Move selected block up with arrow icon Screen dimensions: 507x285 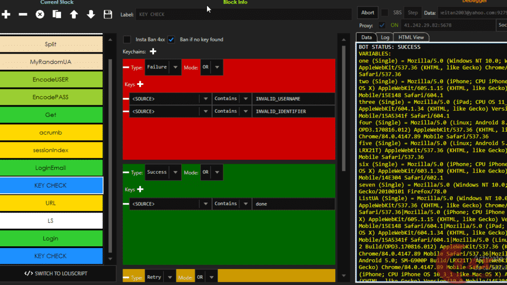click(x=74, y=14)
